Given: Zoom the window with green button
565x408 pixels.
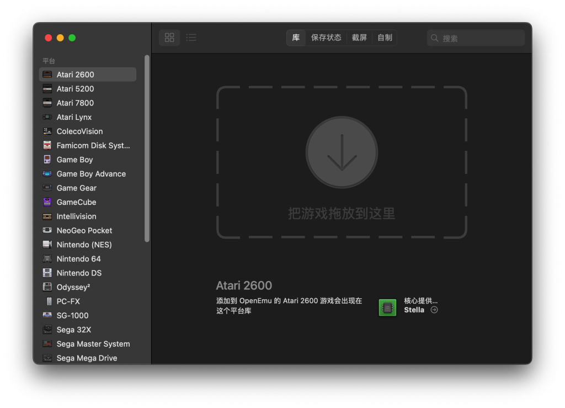Looking at the screenshot, I should [72, 38].
